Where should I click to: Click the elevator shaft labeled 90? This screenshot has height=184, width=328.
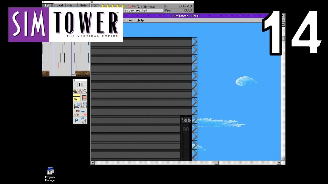[186, 130]
